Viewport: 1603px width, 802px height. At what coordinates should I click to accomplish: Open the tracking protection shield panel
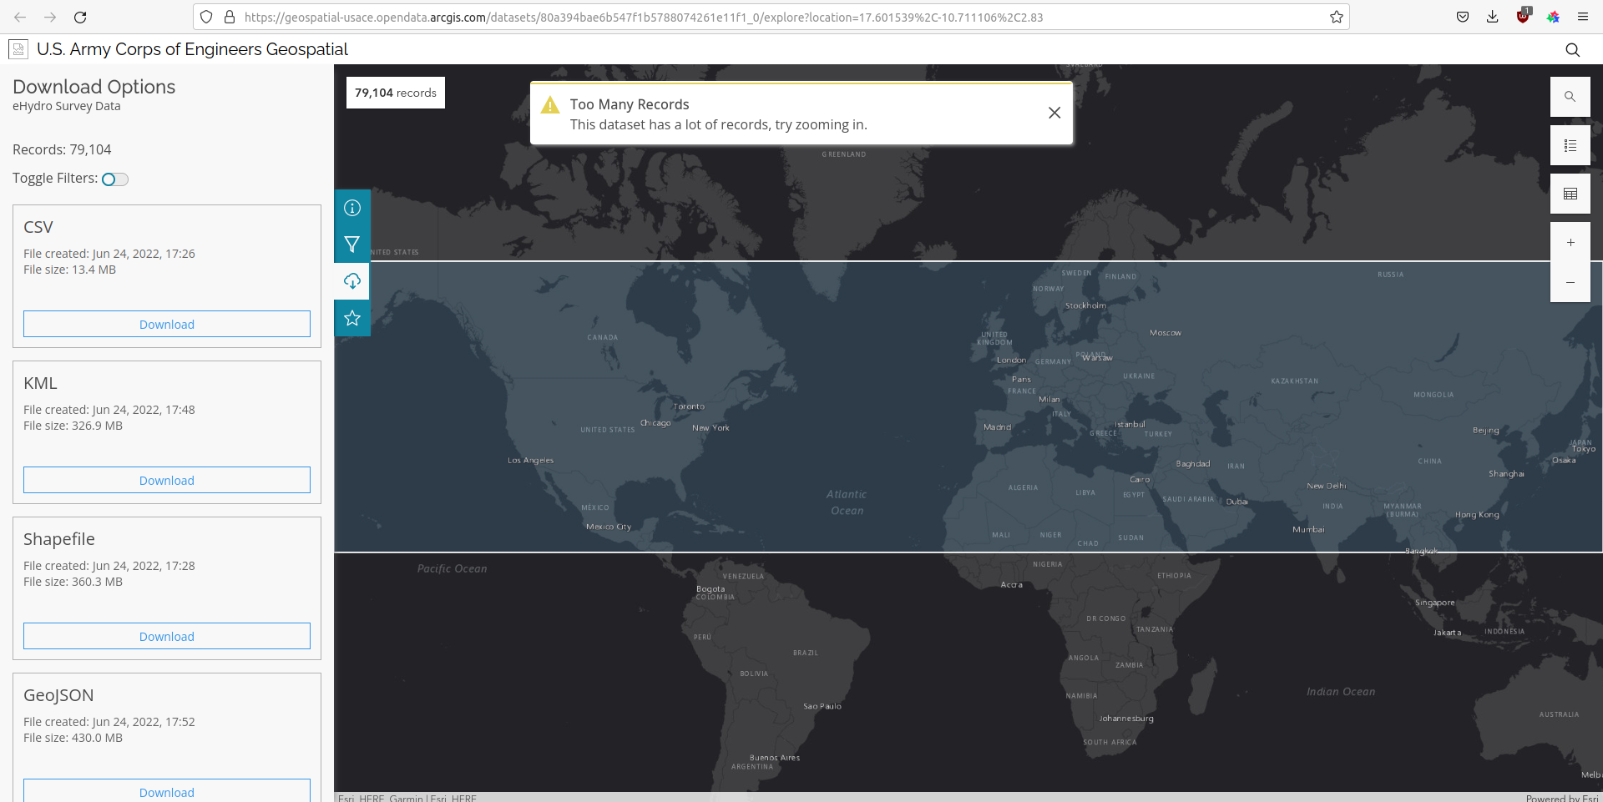(x=205, y=17)
